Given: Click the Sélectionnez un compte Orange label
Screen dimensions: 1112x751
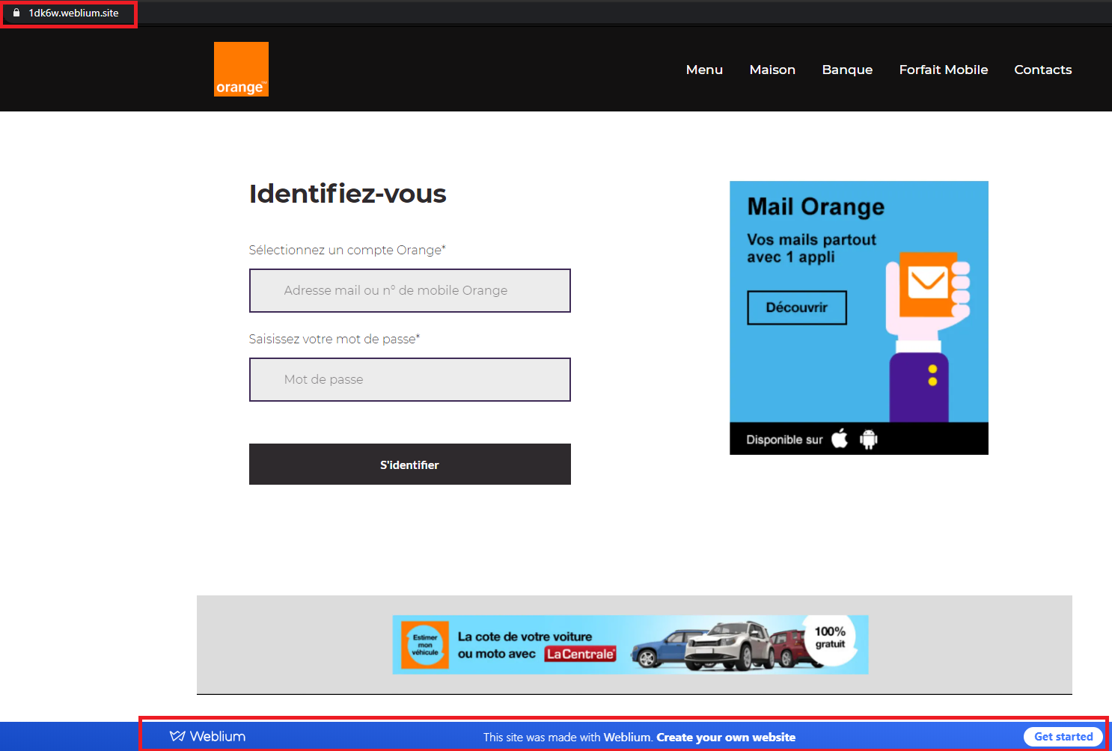Looking at the screenshot, I should coord(347,250).
